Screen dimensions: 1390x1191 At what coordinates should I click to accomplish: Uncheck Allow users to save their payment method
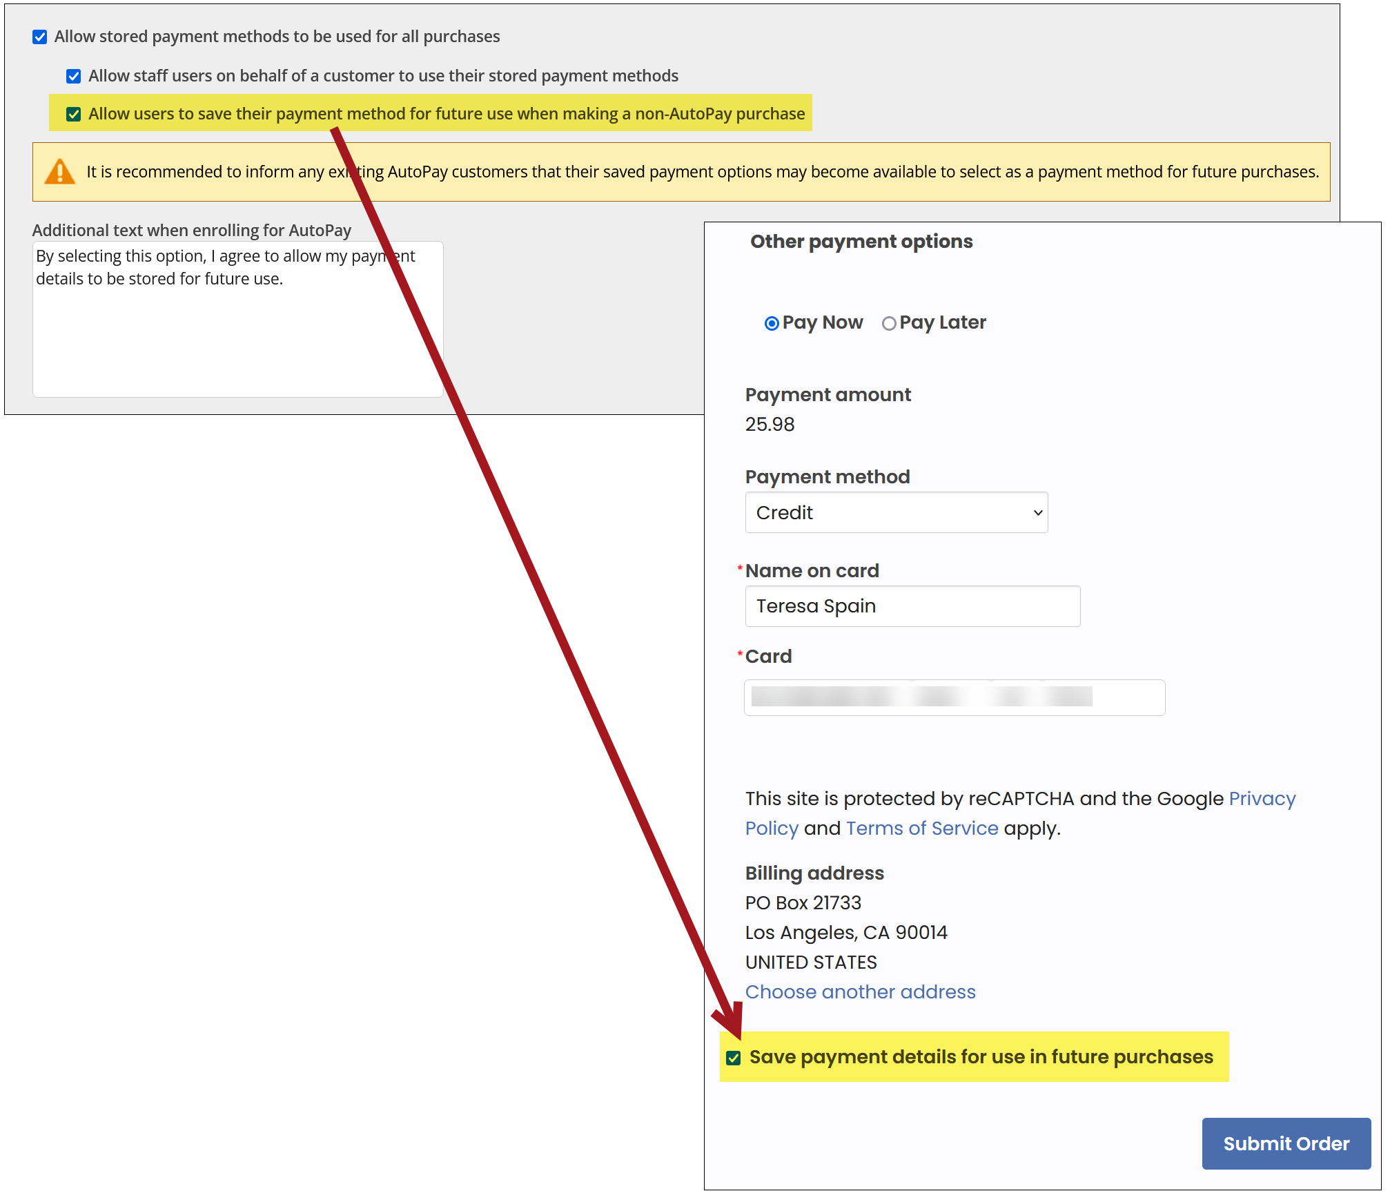(x=74, y=114)
